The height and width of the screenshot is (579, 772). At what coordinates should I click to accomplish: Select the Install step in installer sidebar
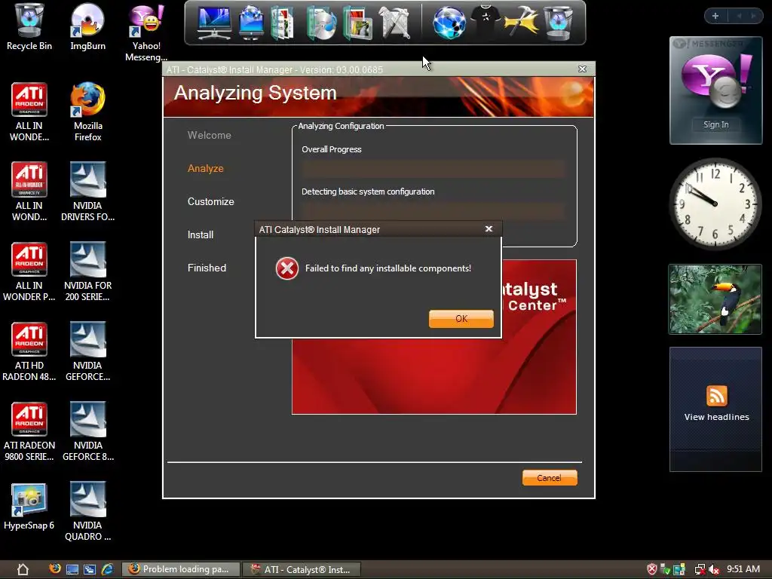click(201, 235)
